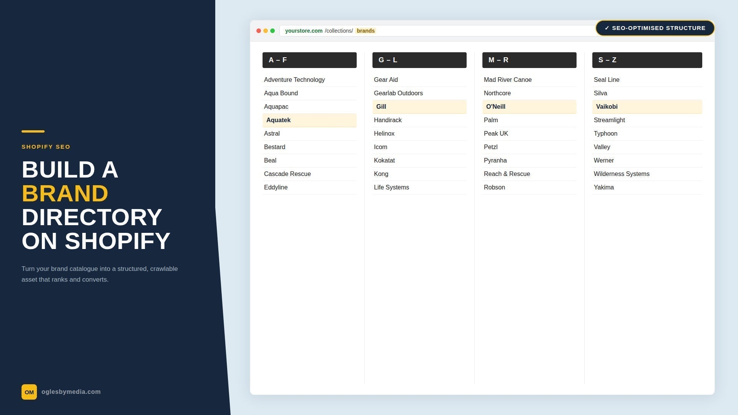Image resolution: width=738 pixels, height=415 pixels.
Task: Open the Pyranha brand
Action: click(529, 161)
